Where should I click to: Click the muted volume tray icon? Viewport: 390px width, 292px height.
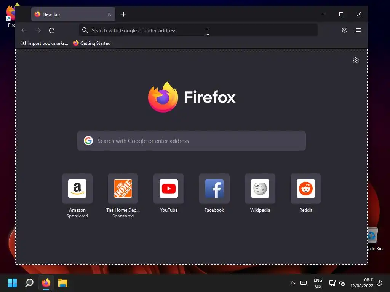342,283
